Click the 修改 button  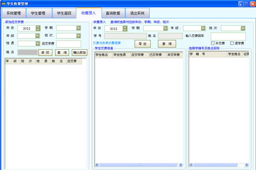pyautogui.click(x=45, y=53)
